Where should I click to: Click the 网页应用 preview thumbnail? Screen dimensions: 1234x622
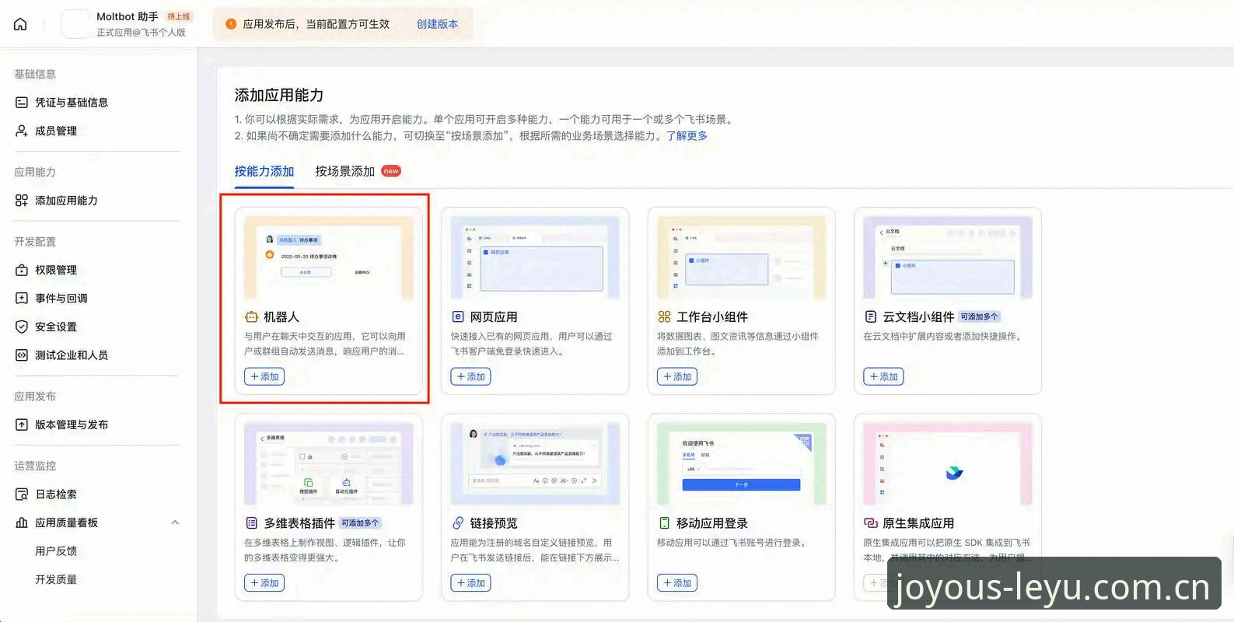pyautogui.click(x=535, y=257)
